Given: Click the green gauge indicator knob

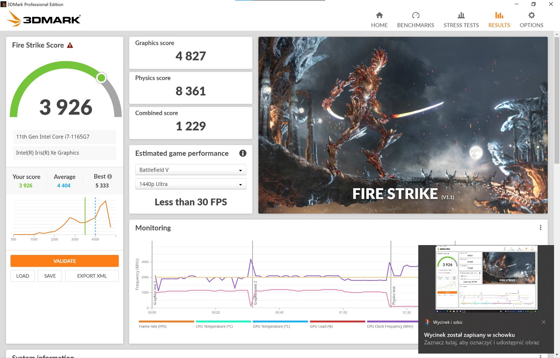Looking at the screenshot, I should pos(101,78).
